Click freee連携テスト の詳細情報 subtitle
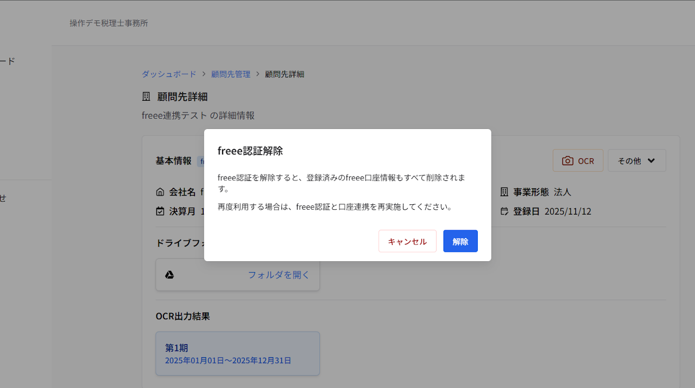The height and width of the screenshot is (388, 695). click(198, 115)
